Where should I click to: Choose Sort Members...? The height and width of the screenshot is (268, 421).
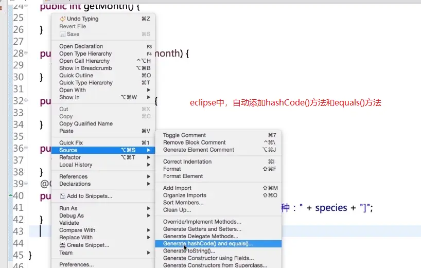[218, 203]
